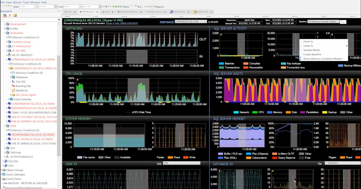Select REDMONDBI02.SE.LOCAL (6.3.9600) in tree
The width and height of the screenshot is (361, 189).
33,135
